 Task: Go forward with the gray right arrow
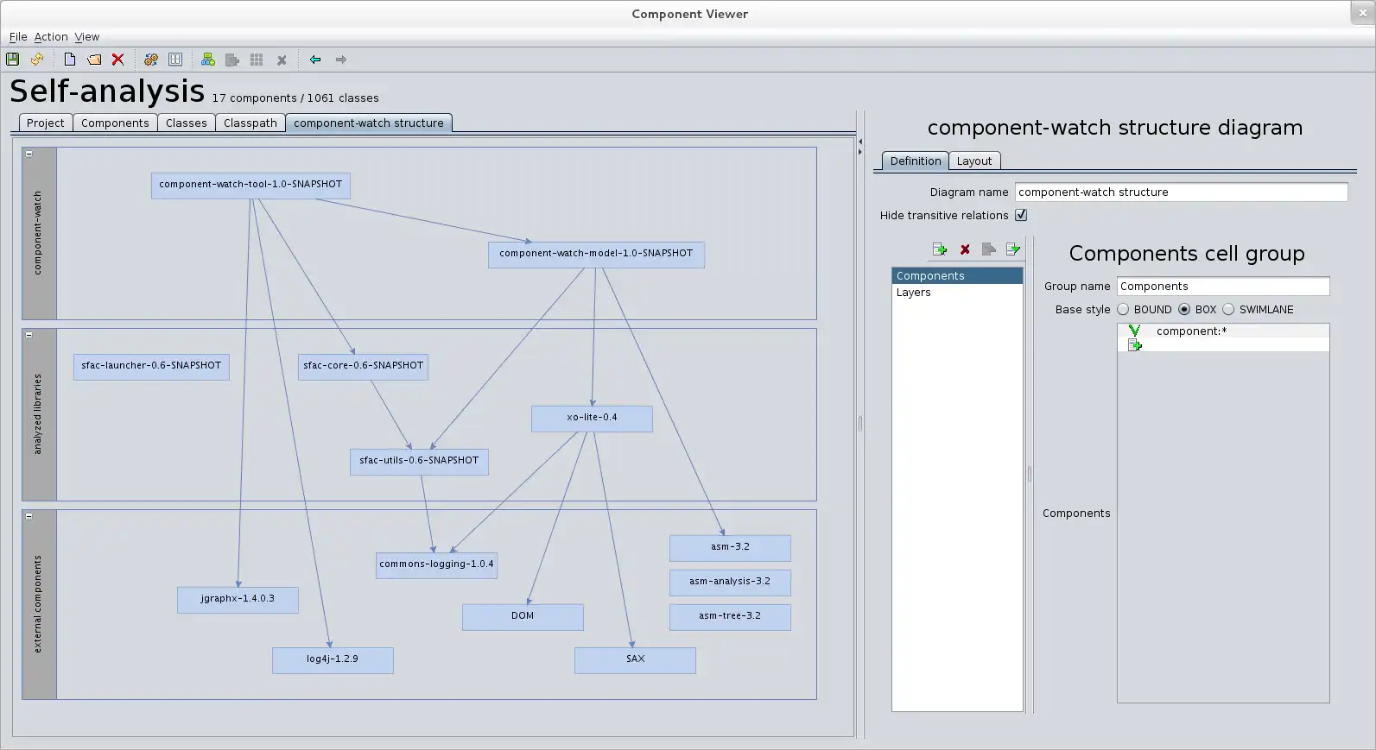341,60
